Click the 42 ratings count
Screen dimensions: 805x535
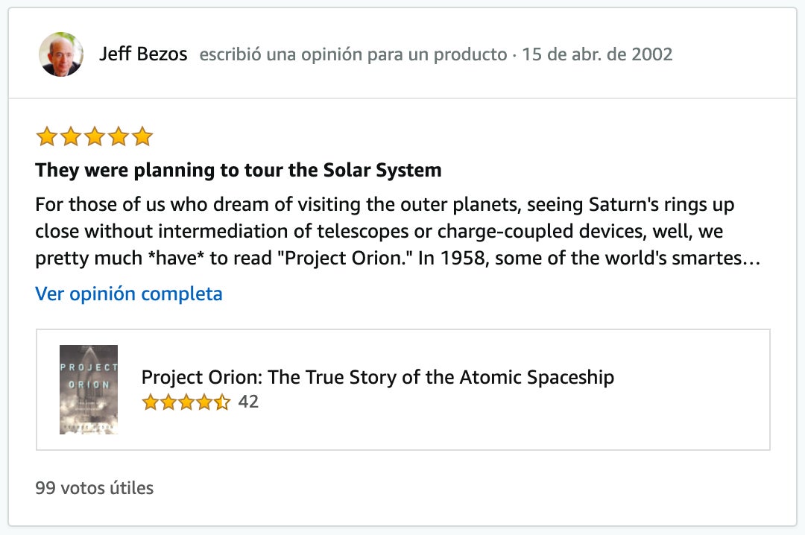tap(250, 402)
